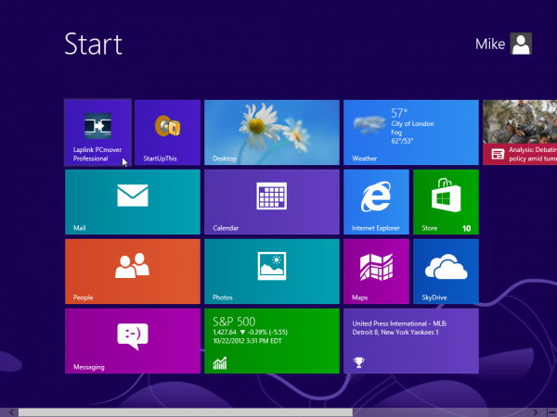The width and height of the screenshot is (557, 417).
Task: Launch the StartUpThis tile
Action: click(167, 133)
